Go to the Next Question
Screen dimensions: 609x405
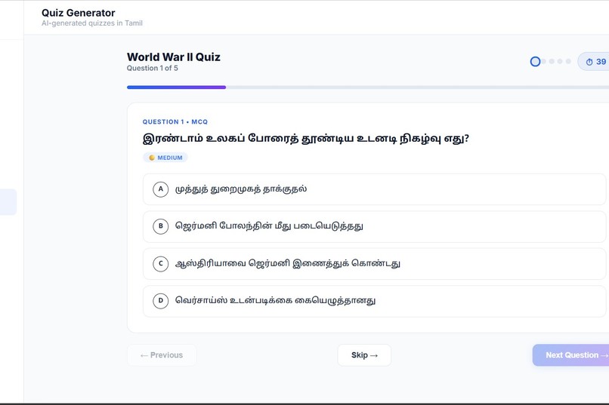571,355
